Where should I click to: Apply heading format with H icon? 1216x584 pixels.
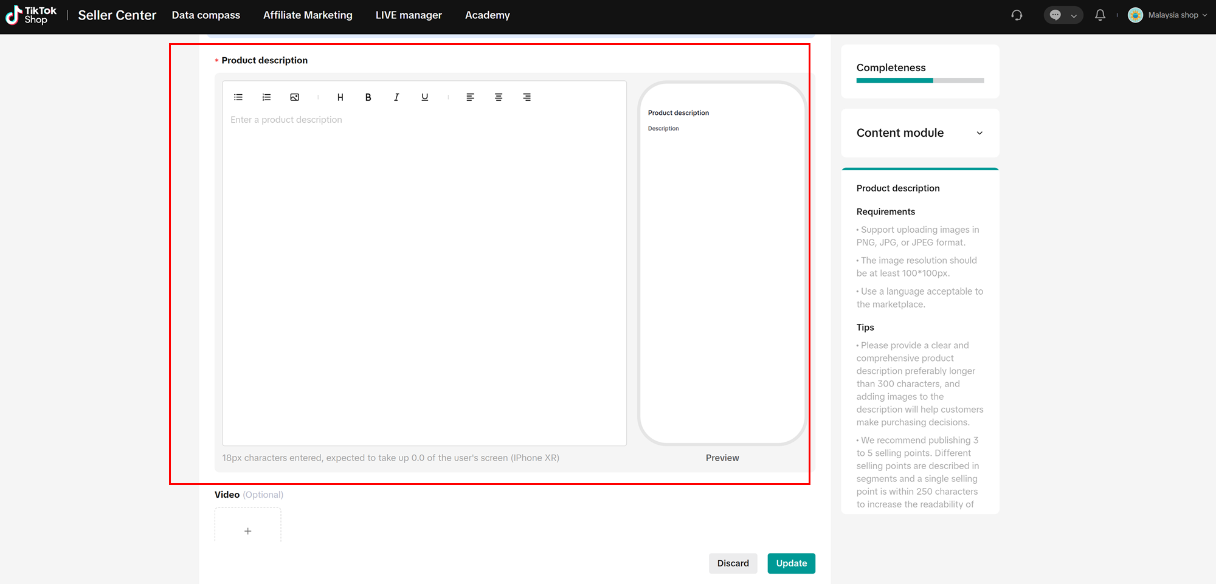(x=340, y=97)
